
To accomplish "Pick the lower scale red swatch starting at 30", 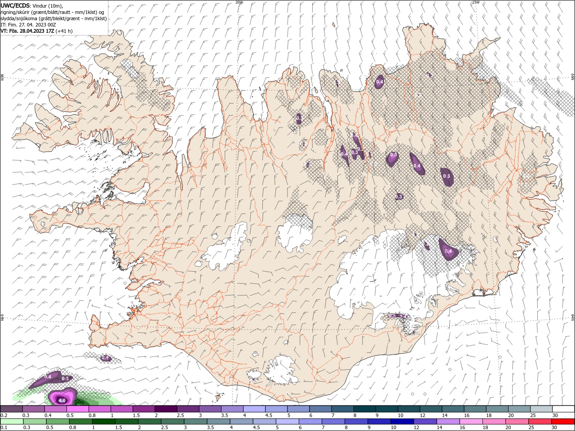I will tap(563, 422).
